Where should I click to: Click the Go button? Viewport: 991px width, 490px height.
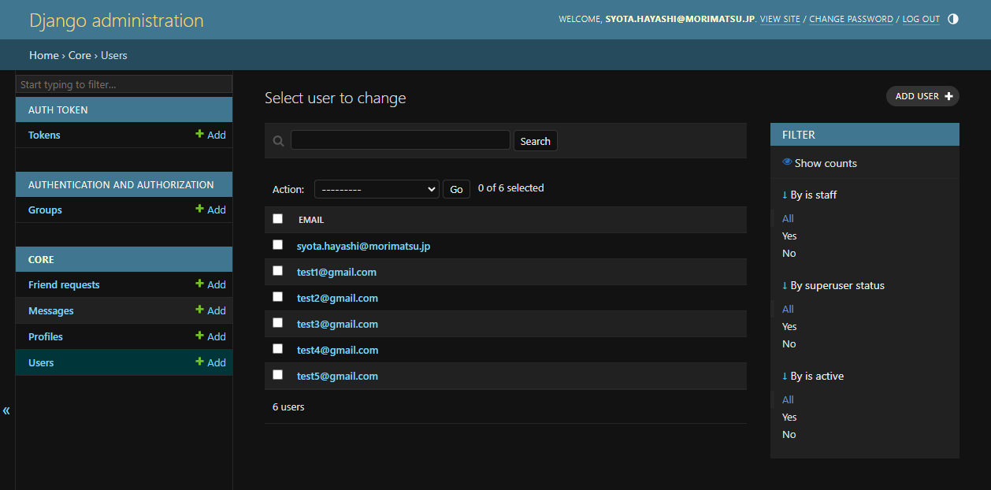click(x=456, y=189)
